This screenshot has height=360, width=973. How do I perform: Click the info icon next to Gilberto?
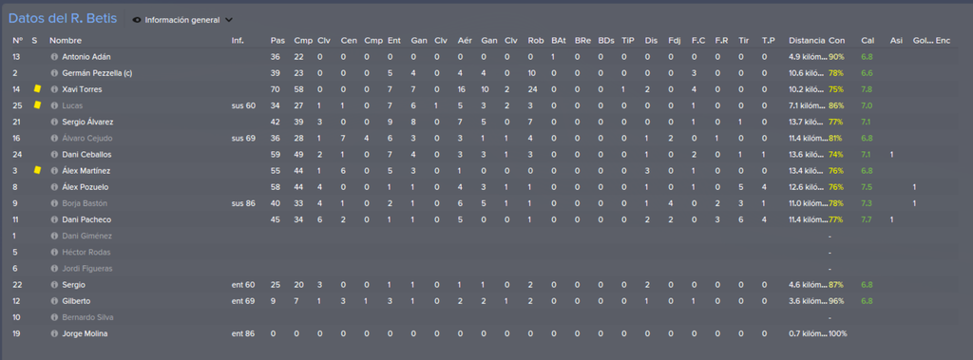click(54, 301)
